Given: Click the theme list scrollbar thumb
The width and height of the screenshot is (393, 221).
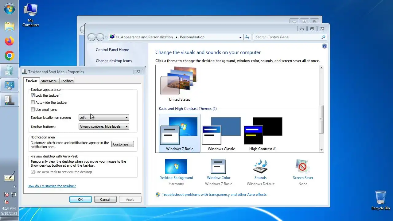Looking at the screenshot, I should click(x=321, y=119).
